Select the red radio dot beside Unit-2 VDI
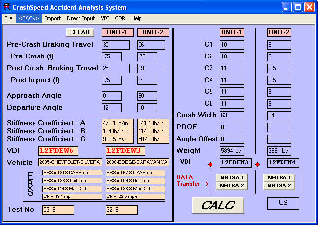Image resolution: width=318 pixels, height=225 pixels. 257,163
